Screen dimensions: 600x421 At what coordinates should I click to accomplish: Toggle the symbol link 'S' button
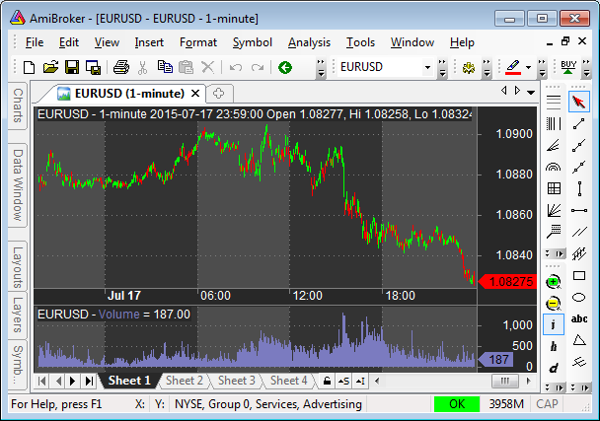point(343,381)
